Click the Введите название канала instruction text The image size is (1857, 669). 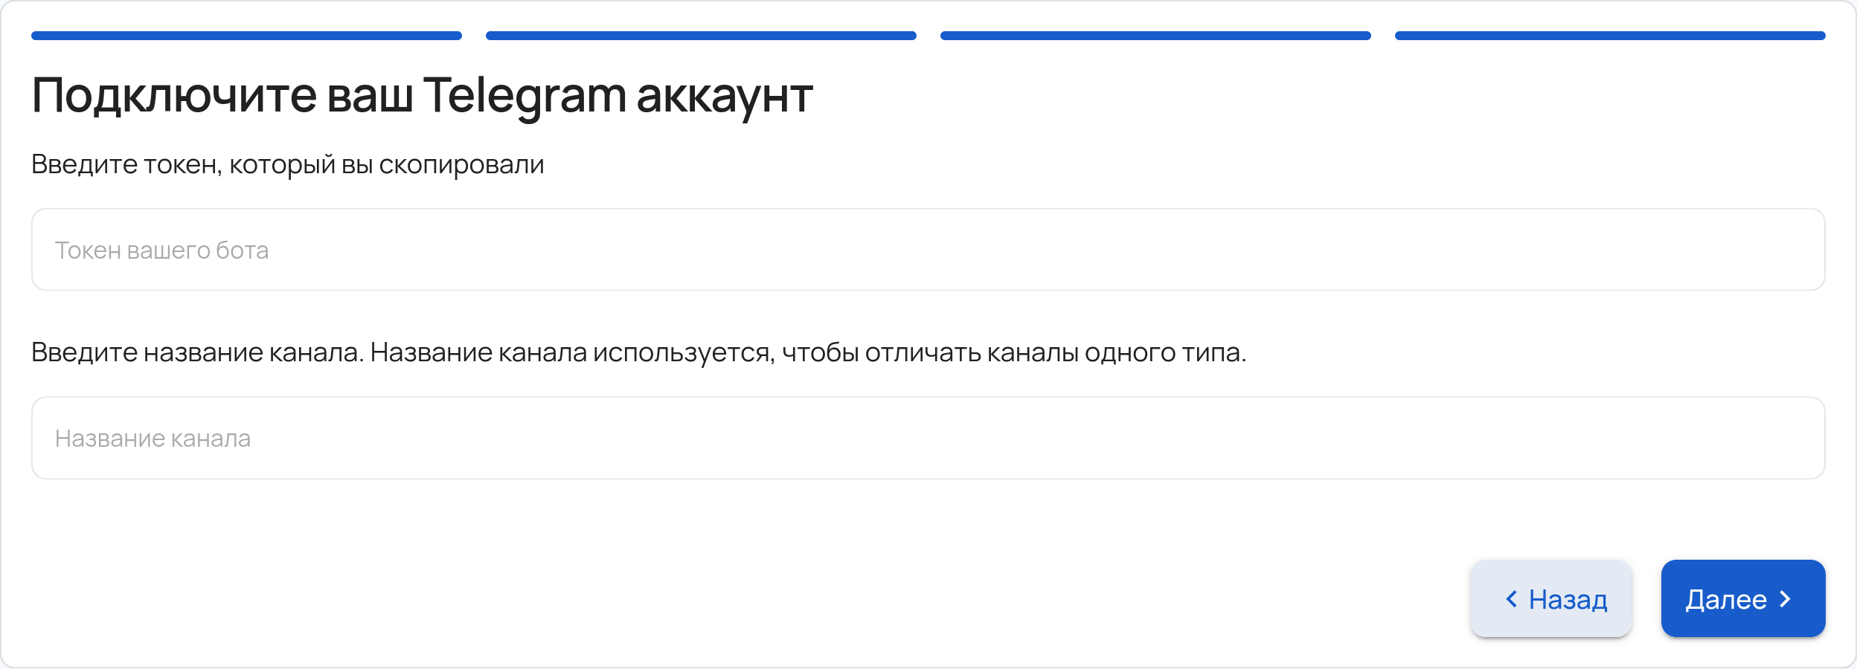tap(638, 352)
